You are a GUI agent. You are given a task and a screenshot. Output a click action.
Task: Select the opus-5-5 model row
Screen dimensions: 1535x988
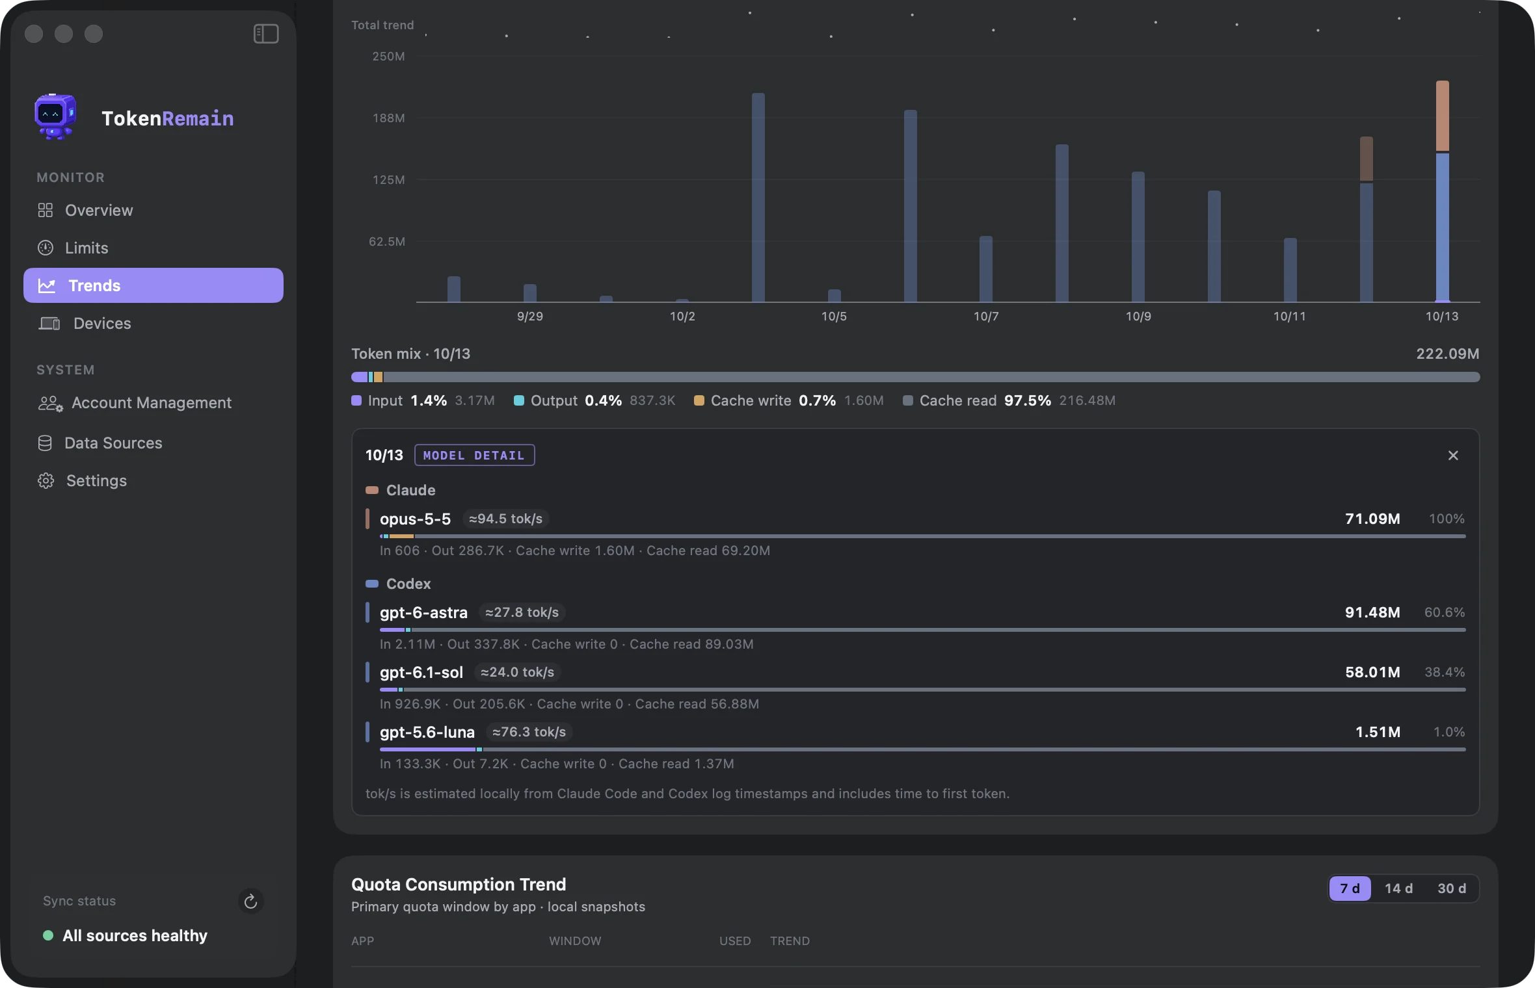tap(915, 534)
